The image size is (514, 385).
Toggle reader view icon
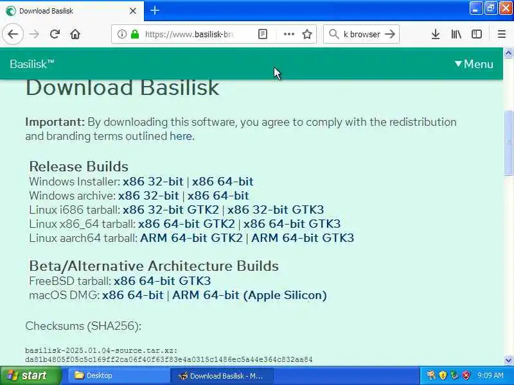coord(263,34)
